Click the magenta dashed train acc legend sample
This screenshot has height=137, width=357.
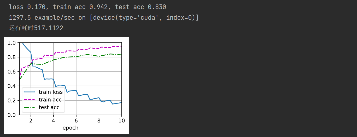(30, 100)
